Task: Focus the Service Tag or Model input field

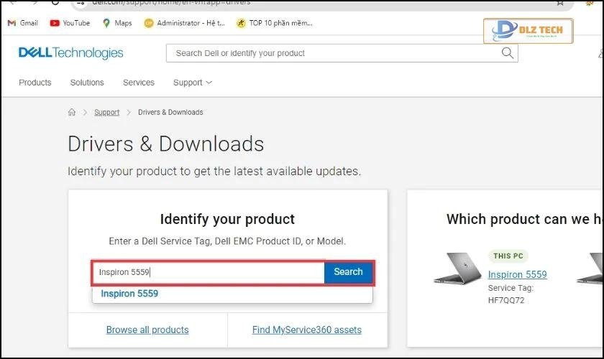Action: click(x=209, y=272)
